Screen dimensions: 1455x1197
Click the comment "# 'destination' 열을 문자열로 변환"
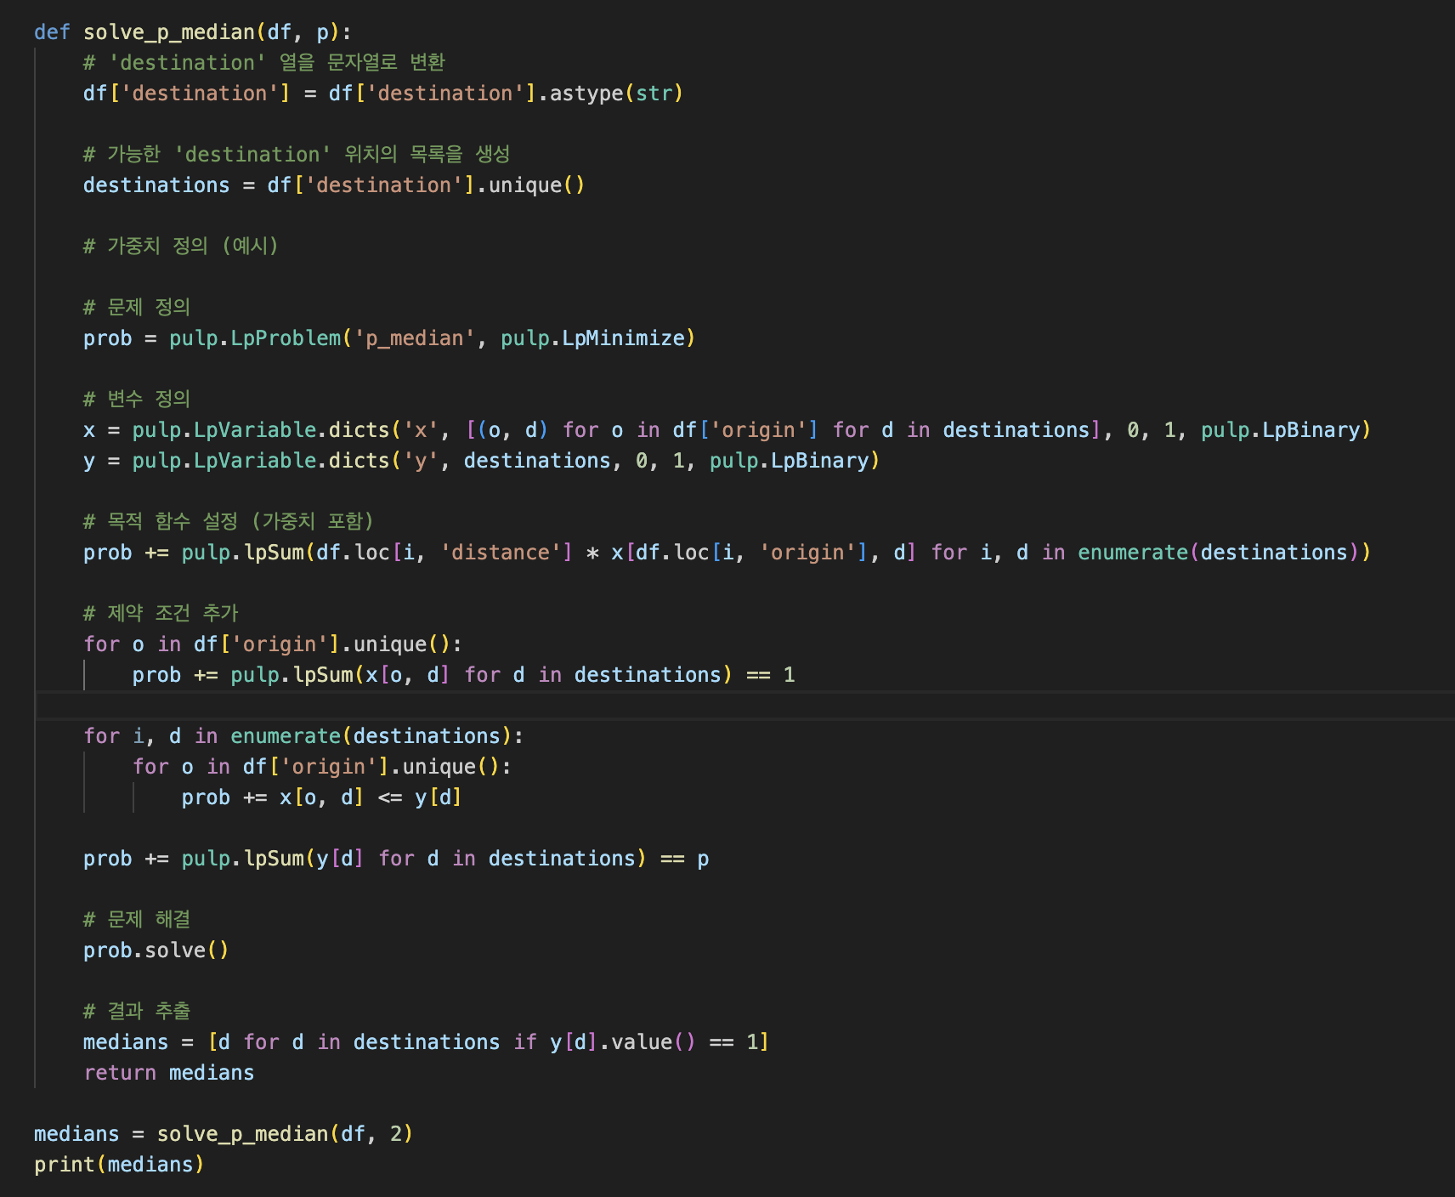pyautogui.click(x=263, y=63)
